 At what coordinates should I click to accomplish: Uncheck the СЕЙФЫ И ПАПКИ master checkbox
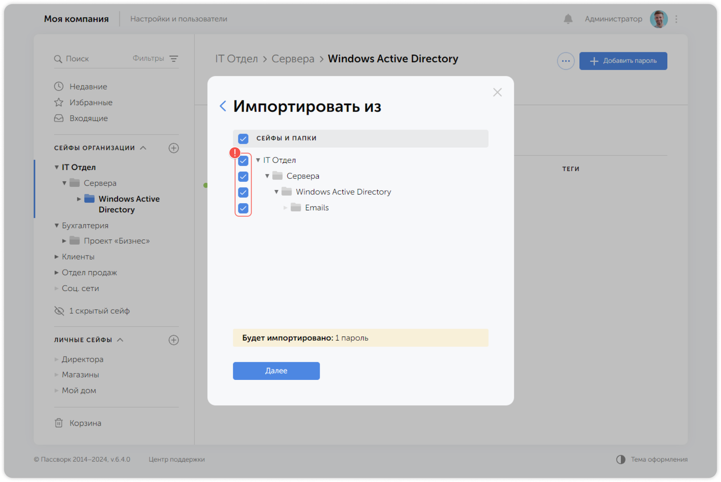[x=243, y=138]
